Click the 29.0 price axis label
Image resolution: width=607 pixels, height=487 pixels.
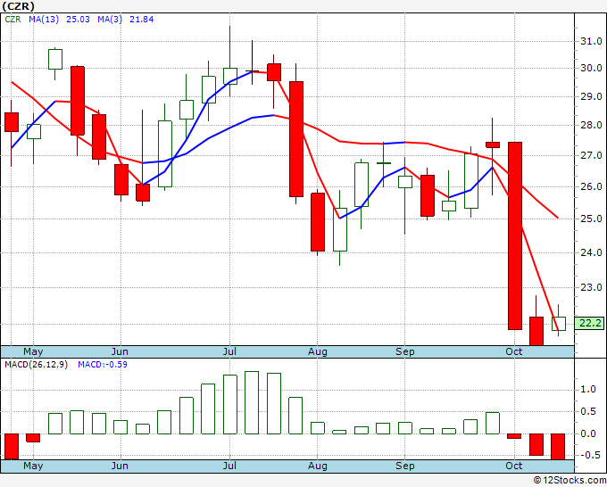coord(591,96)
